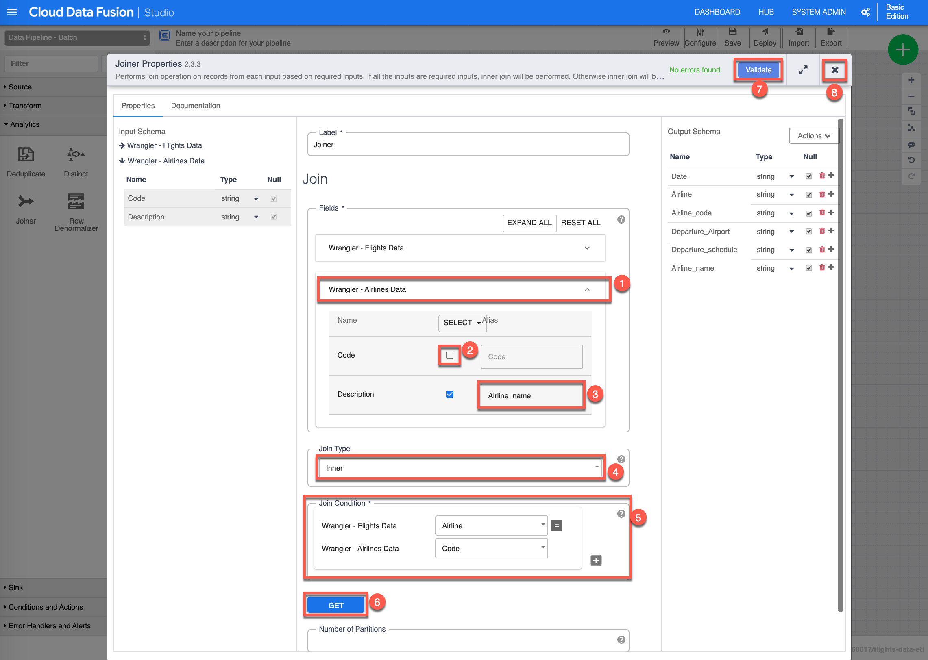Open the Actions dropdown in Output Schema

pyautogui.click(x=814, y=136)
